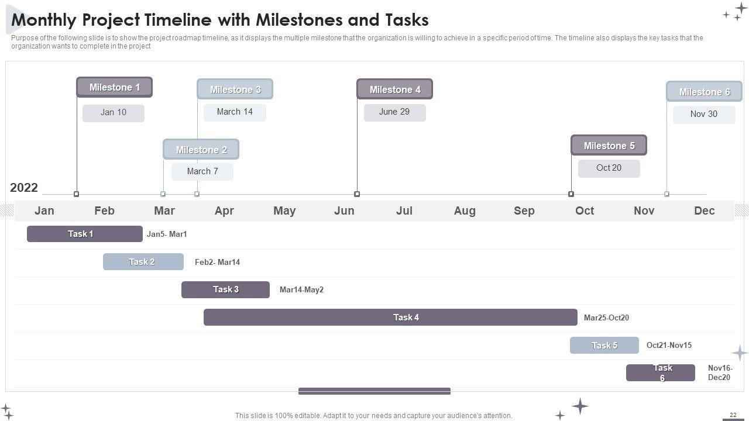Click the Jan 10 timeline marker square
749x421 pixels.
pos(76,194)
